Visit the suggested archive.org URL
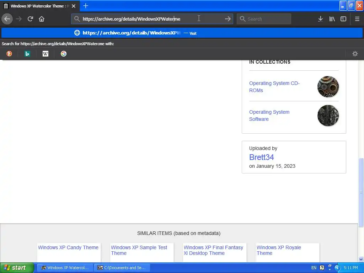The width and height of the screenshot is (364, 273). click(x=182, y=33)
